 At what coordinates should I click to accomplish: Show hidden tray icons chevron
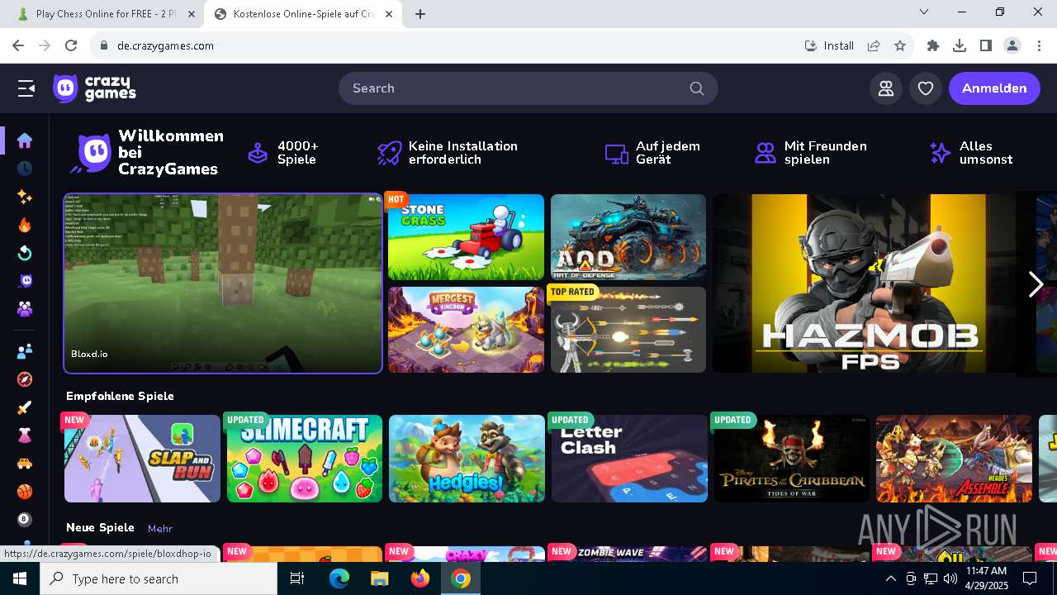tap(890, 578)
